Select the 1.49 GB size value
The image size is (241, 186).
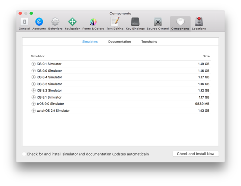[x=203, y=64]
